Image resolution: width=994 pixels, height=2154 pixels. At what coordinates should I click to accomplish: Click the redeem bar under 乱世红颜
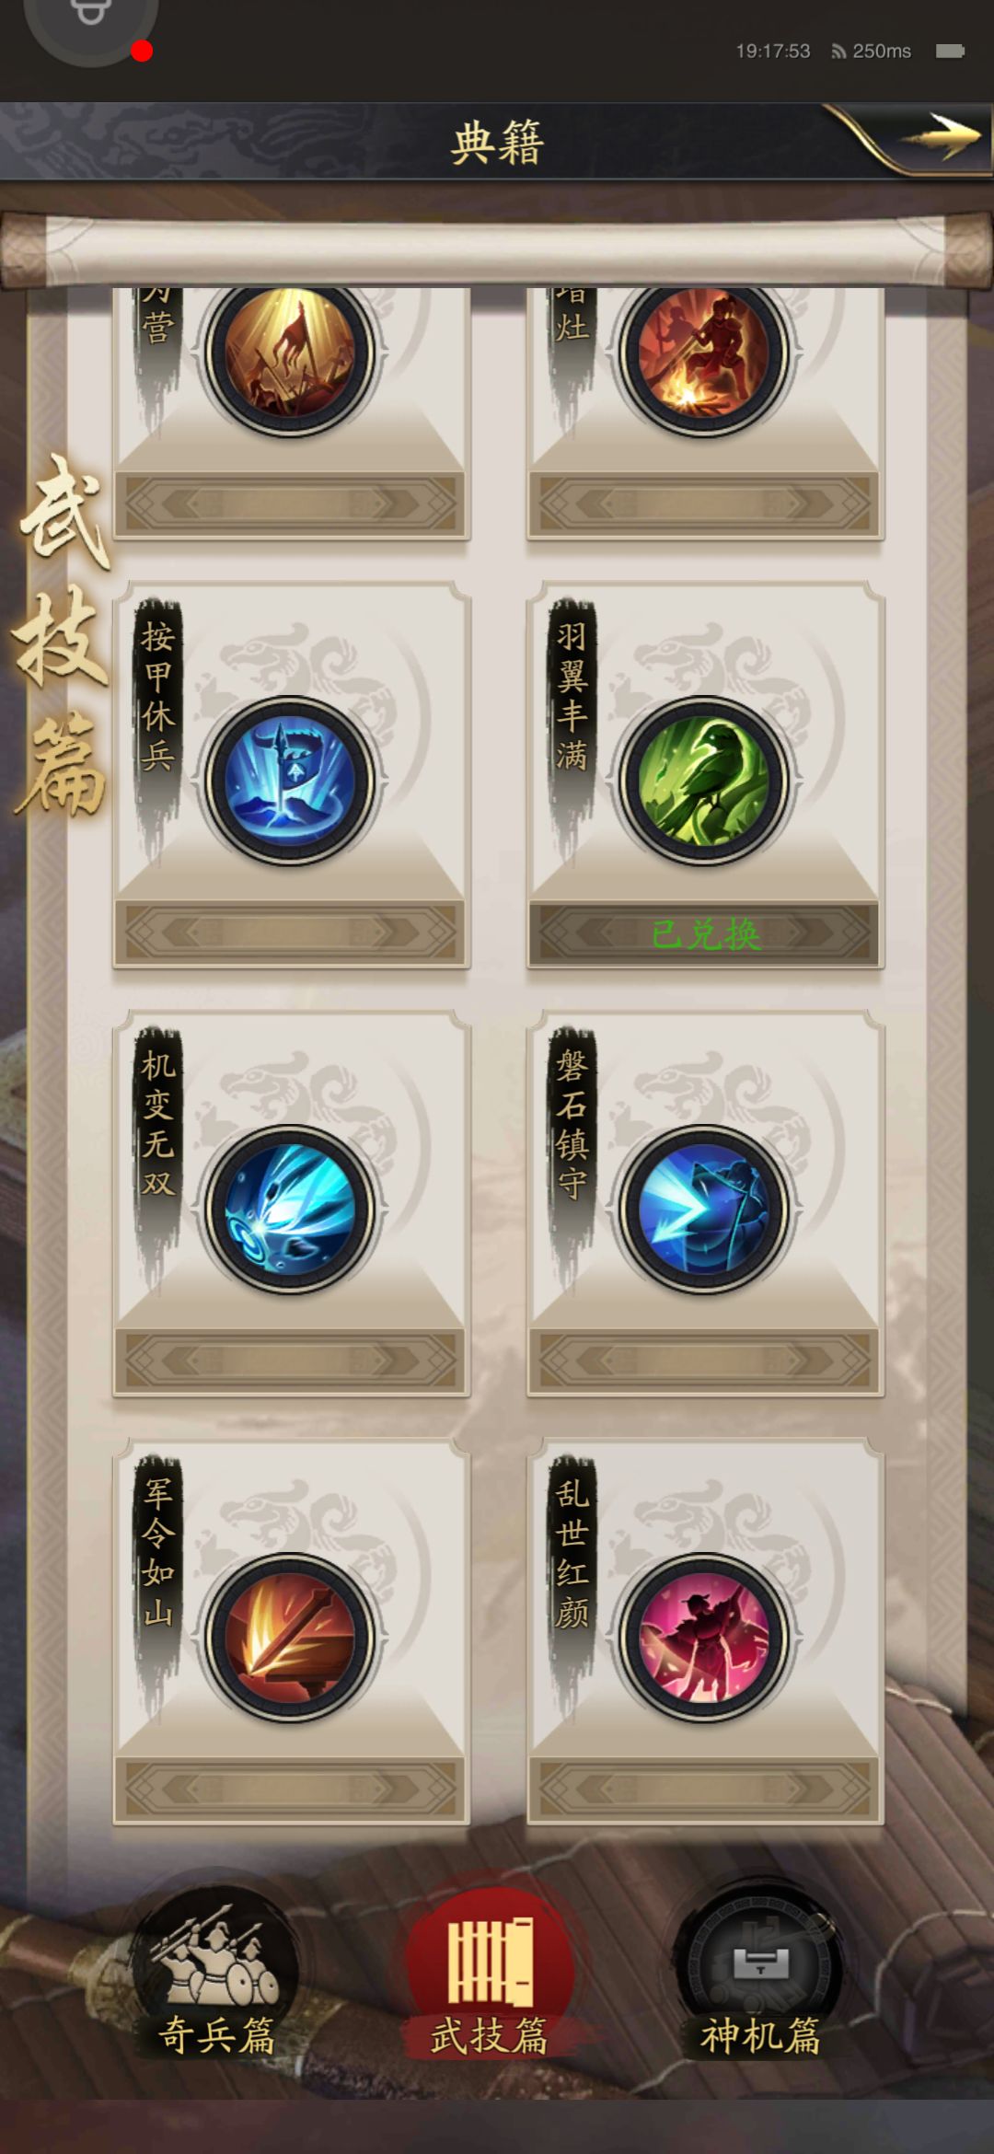pyautogui.click(x=705, y=1789)
